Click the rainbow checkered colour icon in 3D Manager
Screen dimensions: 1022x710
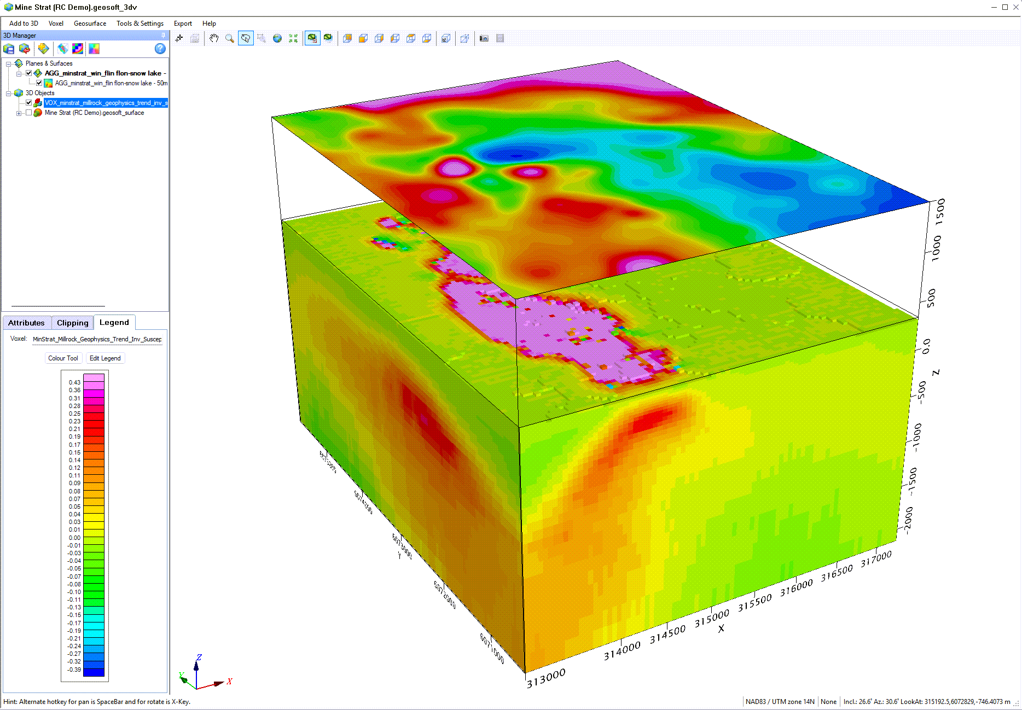point(78,49)
